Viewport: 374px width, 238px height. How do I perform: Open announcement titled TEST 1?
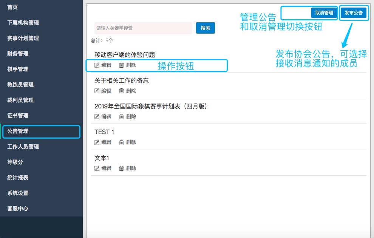click(x=104, y=132)
